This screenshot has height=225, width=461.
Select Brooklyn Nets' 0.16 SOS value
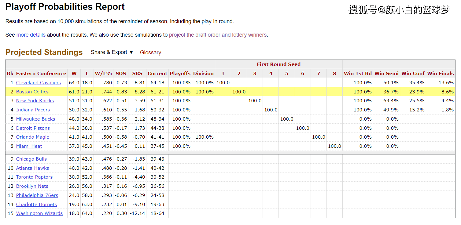122,186
